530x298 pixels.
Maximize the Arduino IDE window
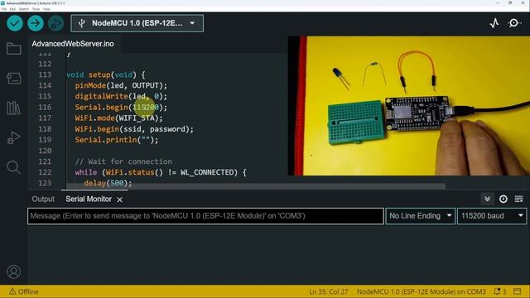pos(510,3)
